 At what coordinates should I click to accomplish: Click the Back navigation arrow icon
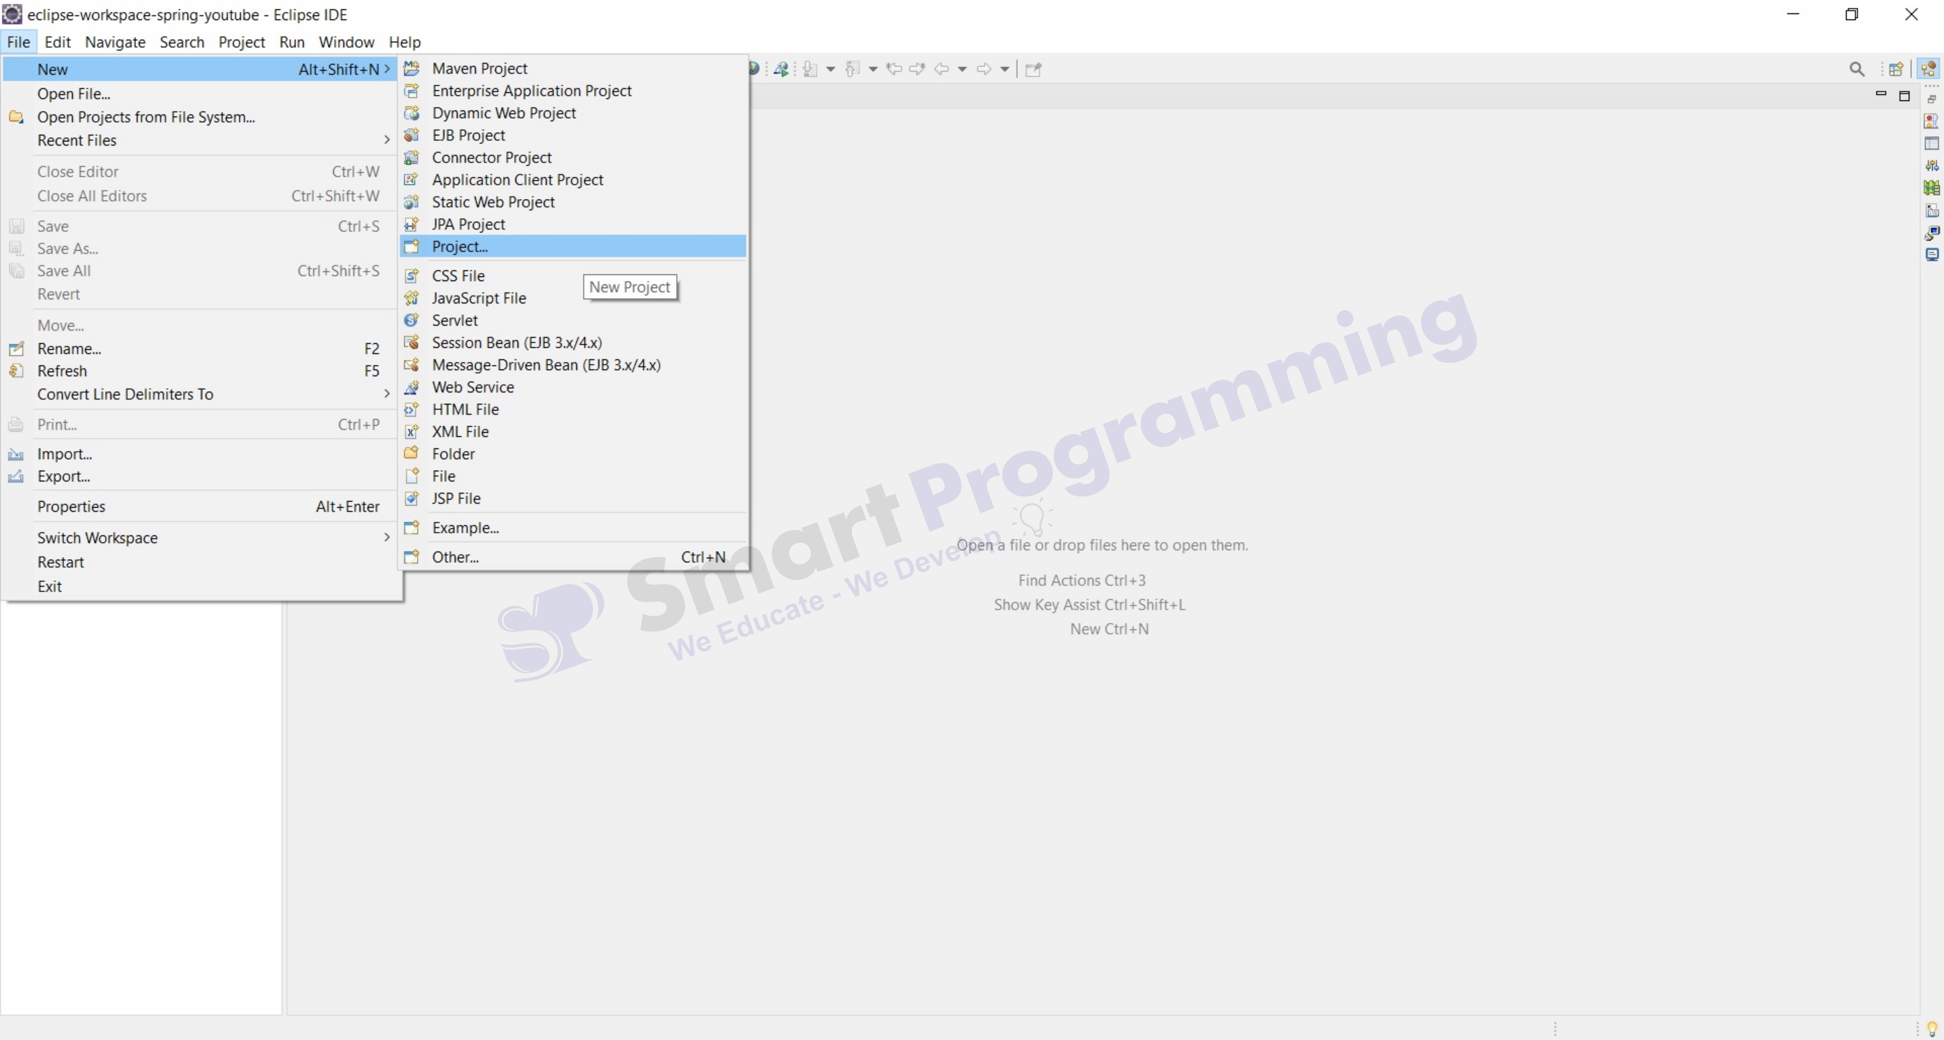(941, 69)
